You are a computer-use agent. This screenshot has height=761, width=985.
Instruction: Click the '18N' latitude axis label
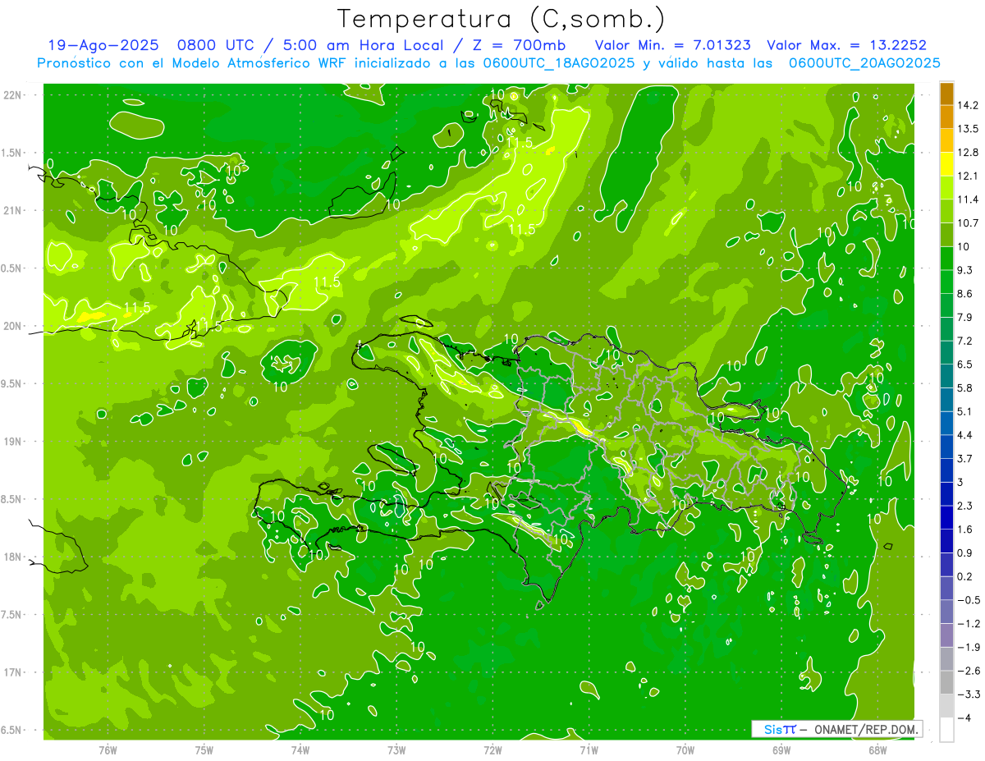pyautogui.click(x=11, y=557)
